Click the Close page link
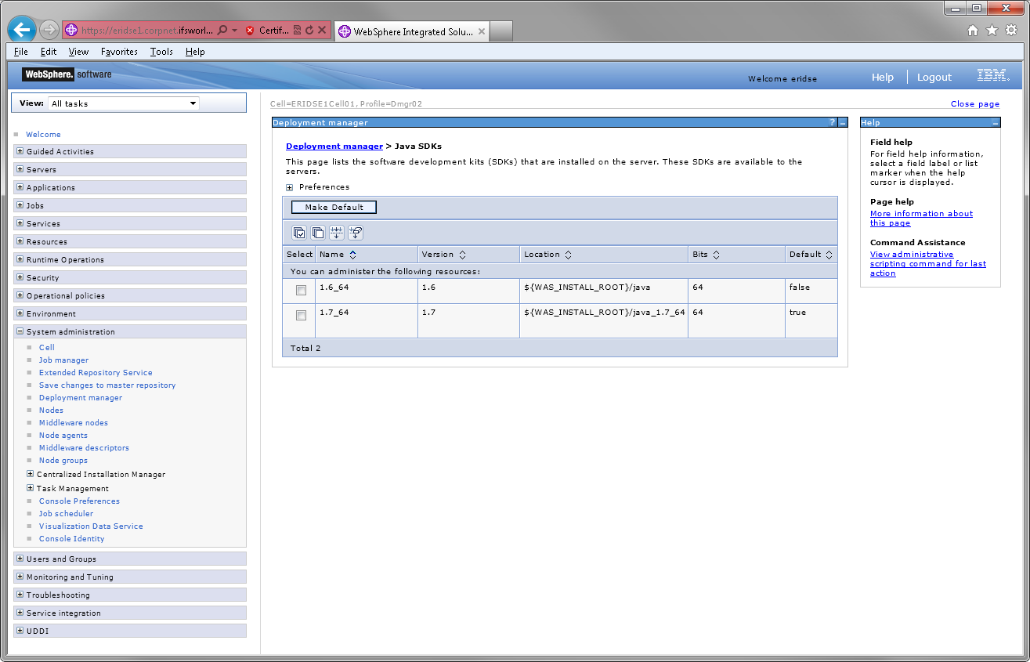Image resolution: width=1030 pixels, height=662 pixels. (975, 103)
